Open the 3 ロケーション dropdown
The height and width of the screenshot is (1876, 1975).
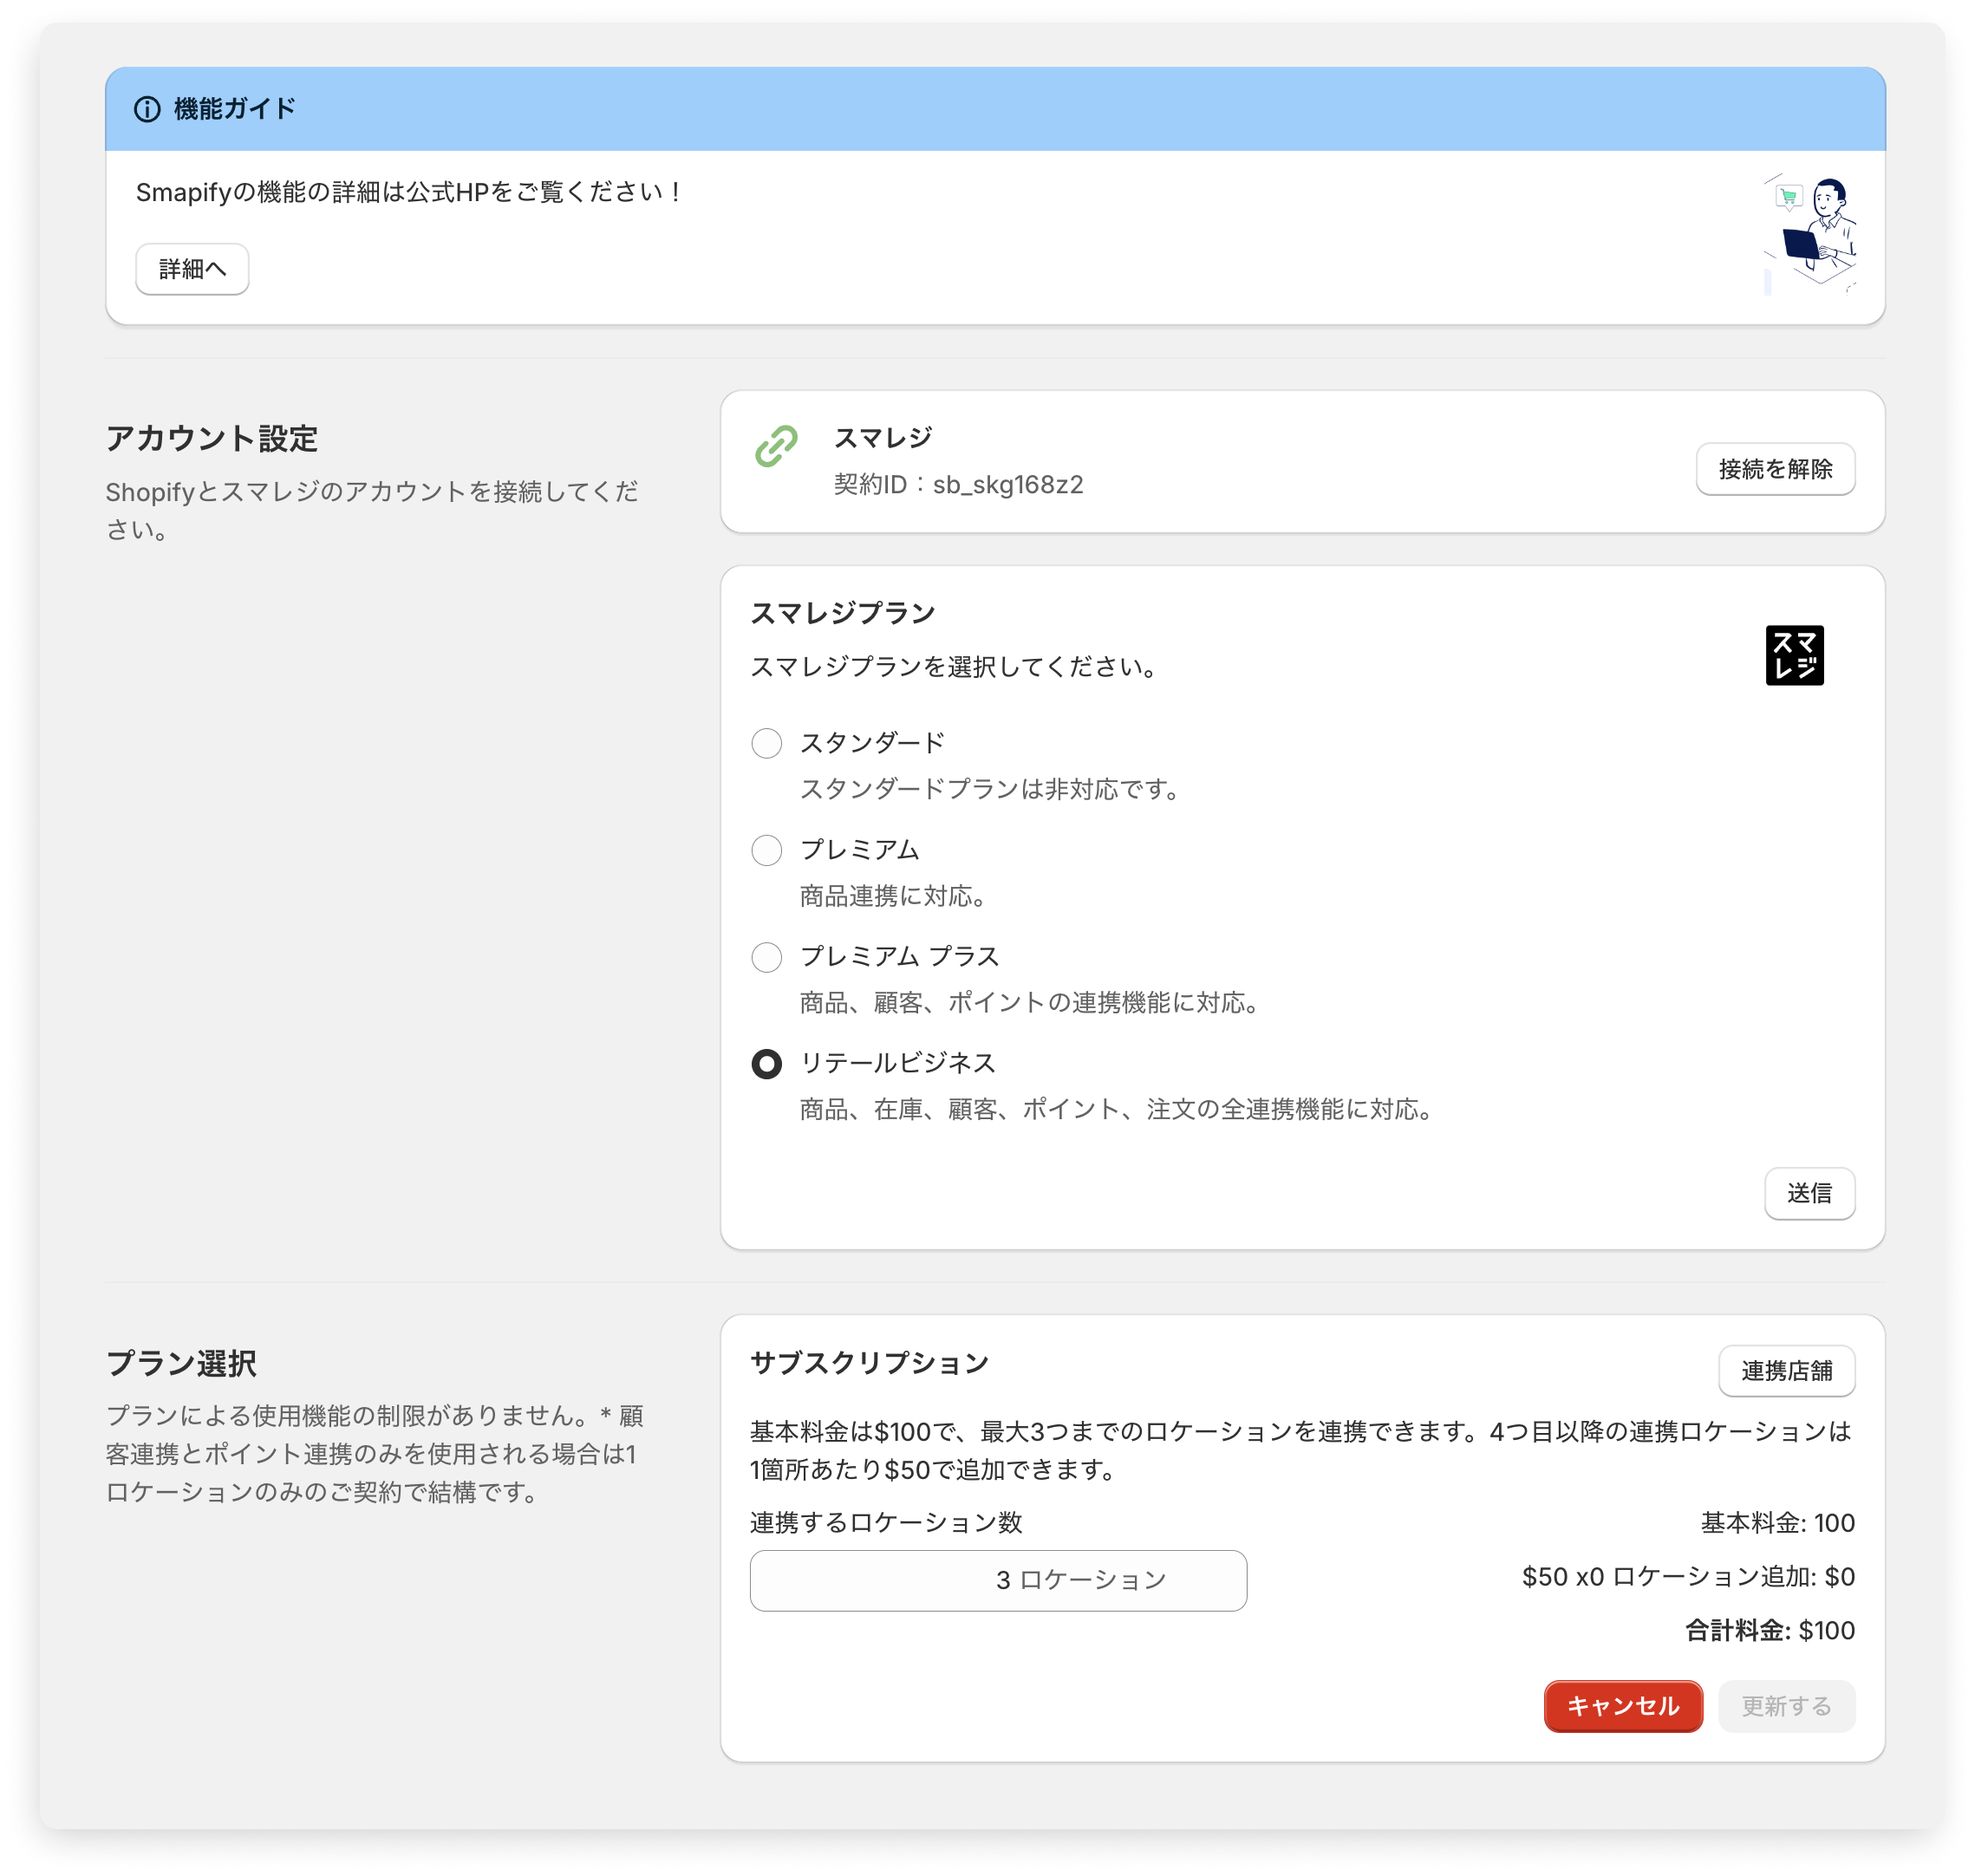(998, 1580)
